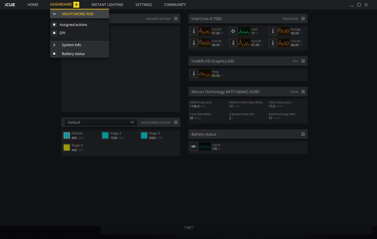Toggle the DPI checkbox
The image size is (377, 239).
click(x=54, y=33)
